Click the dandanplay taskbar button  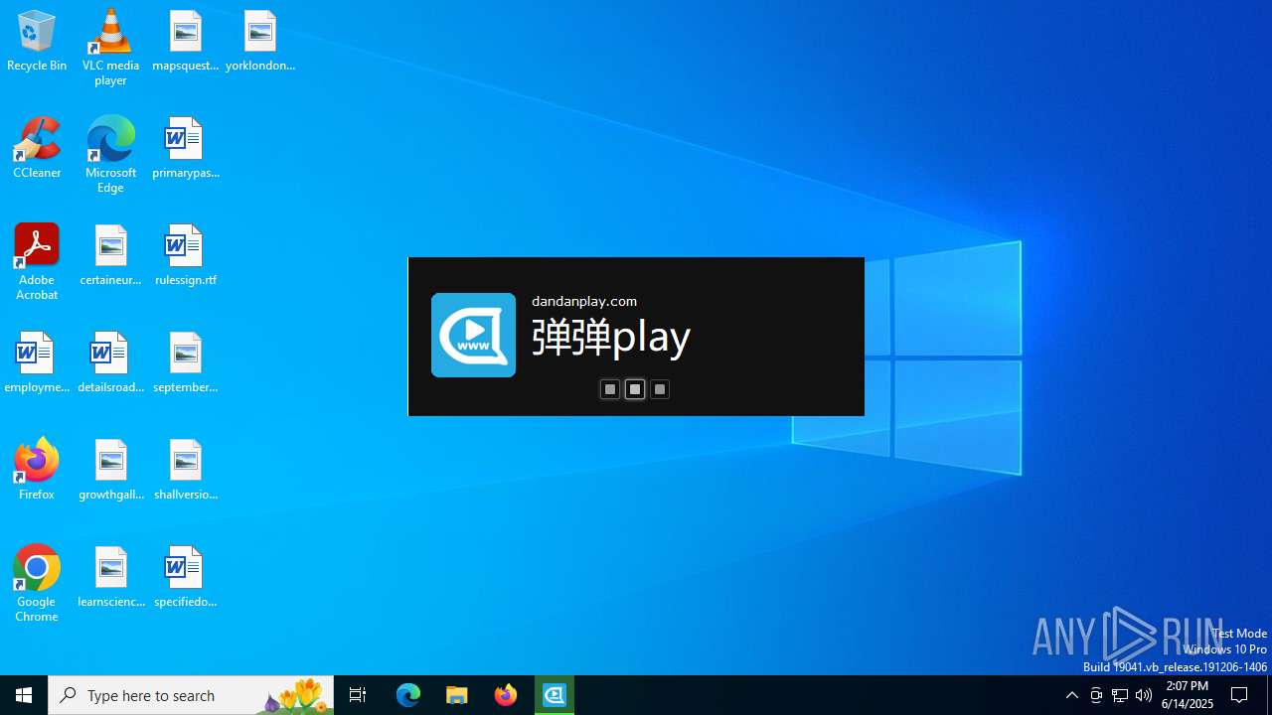(555, 695)
